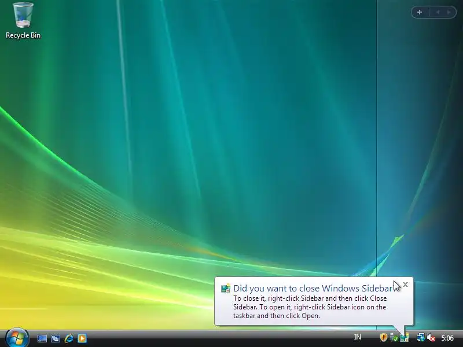Click the IN language bar indicator
Image resolution: width=463 pixels, height=347 pixels.
click(x=358, y=337)
